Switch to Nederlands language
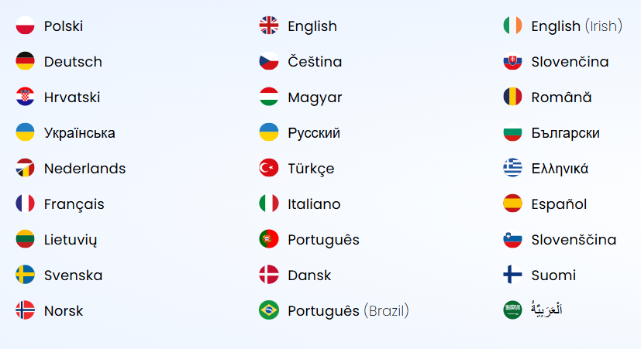The width and height of the screenshot is (641, 349). point(85,168)
